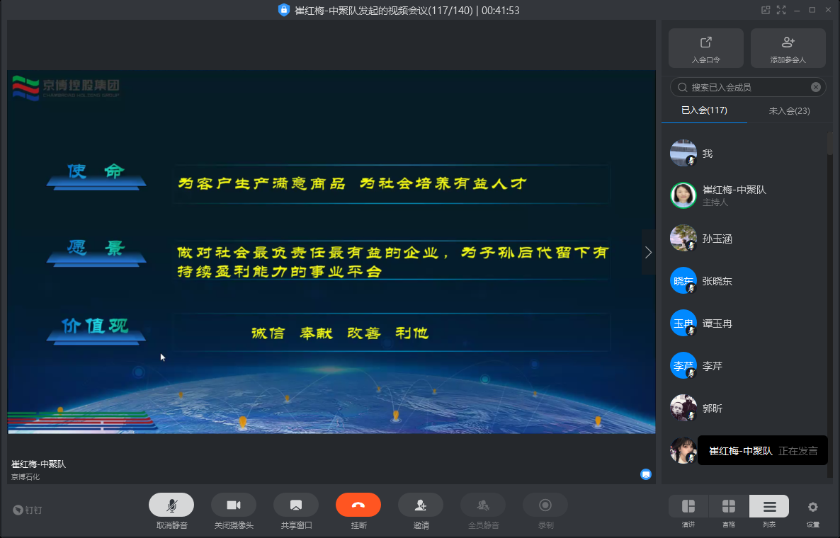Switch to 演讲 speaker layout
840x538 pixels.
point(688,506)
